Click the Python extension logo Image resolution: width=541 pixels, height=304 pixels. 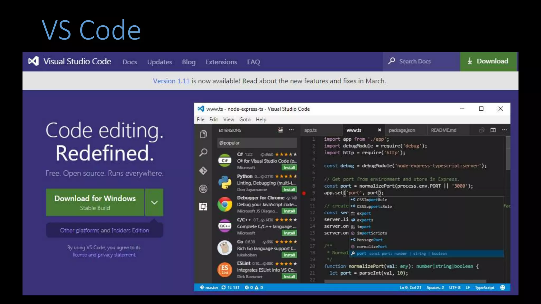tap(225, 182)
